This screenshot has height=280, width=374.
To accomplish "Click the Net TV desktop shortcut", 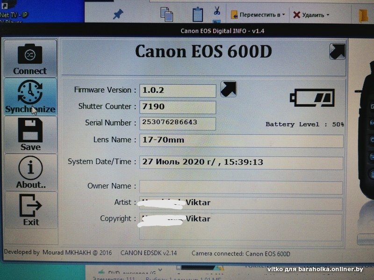I will point(14,11).
